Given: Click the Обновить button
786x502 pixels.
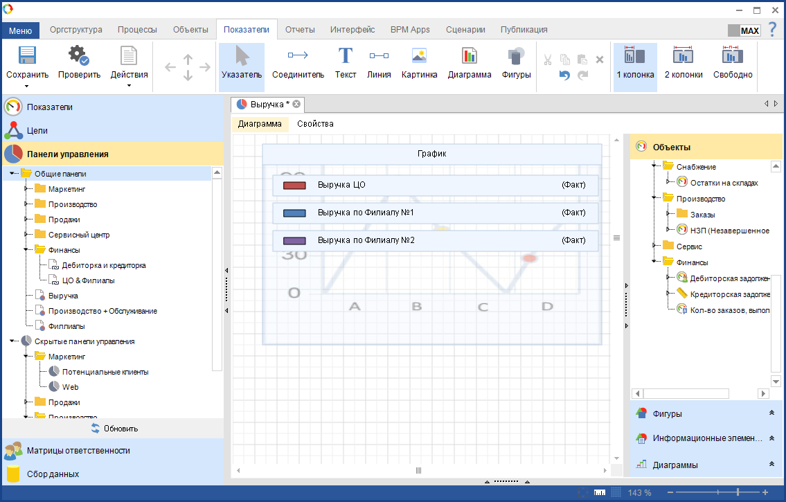Looking at the screenshot, I should (x=114, y=429).
